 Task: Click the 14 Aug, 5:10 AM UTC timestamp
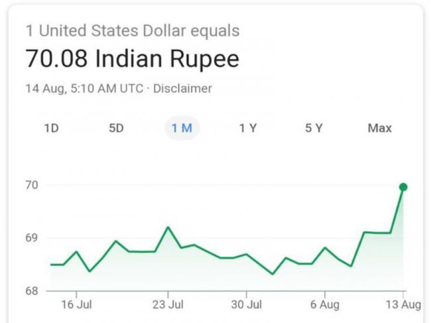[x=84, y=88]
